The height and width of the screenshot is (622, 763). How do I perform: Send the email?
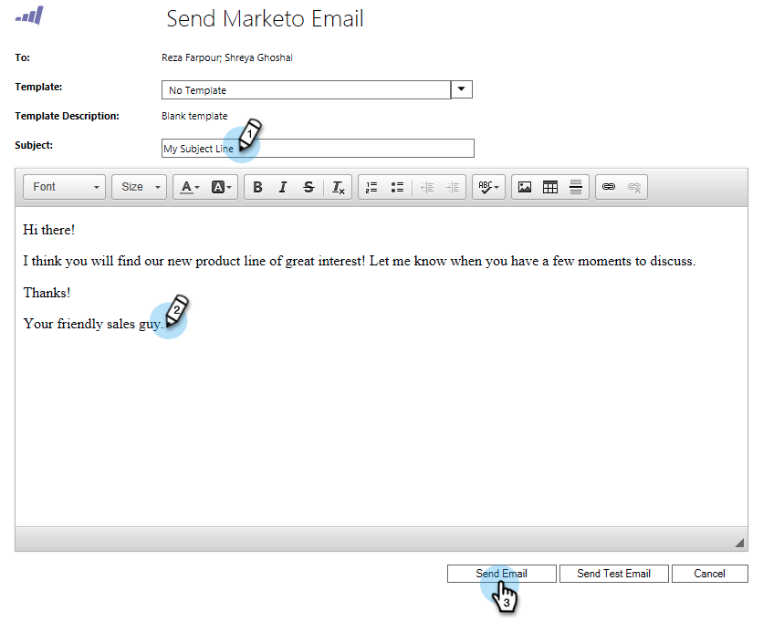click(502, 574)
